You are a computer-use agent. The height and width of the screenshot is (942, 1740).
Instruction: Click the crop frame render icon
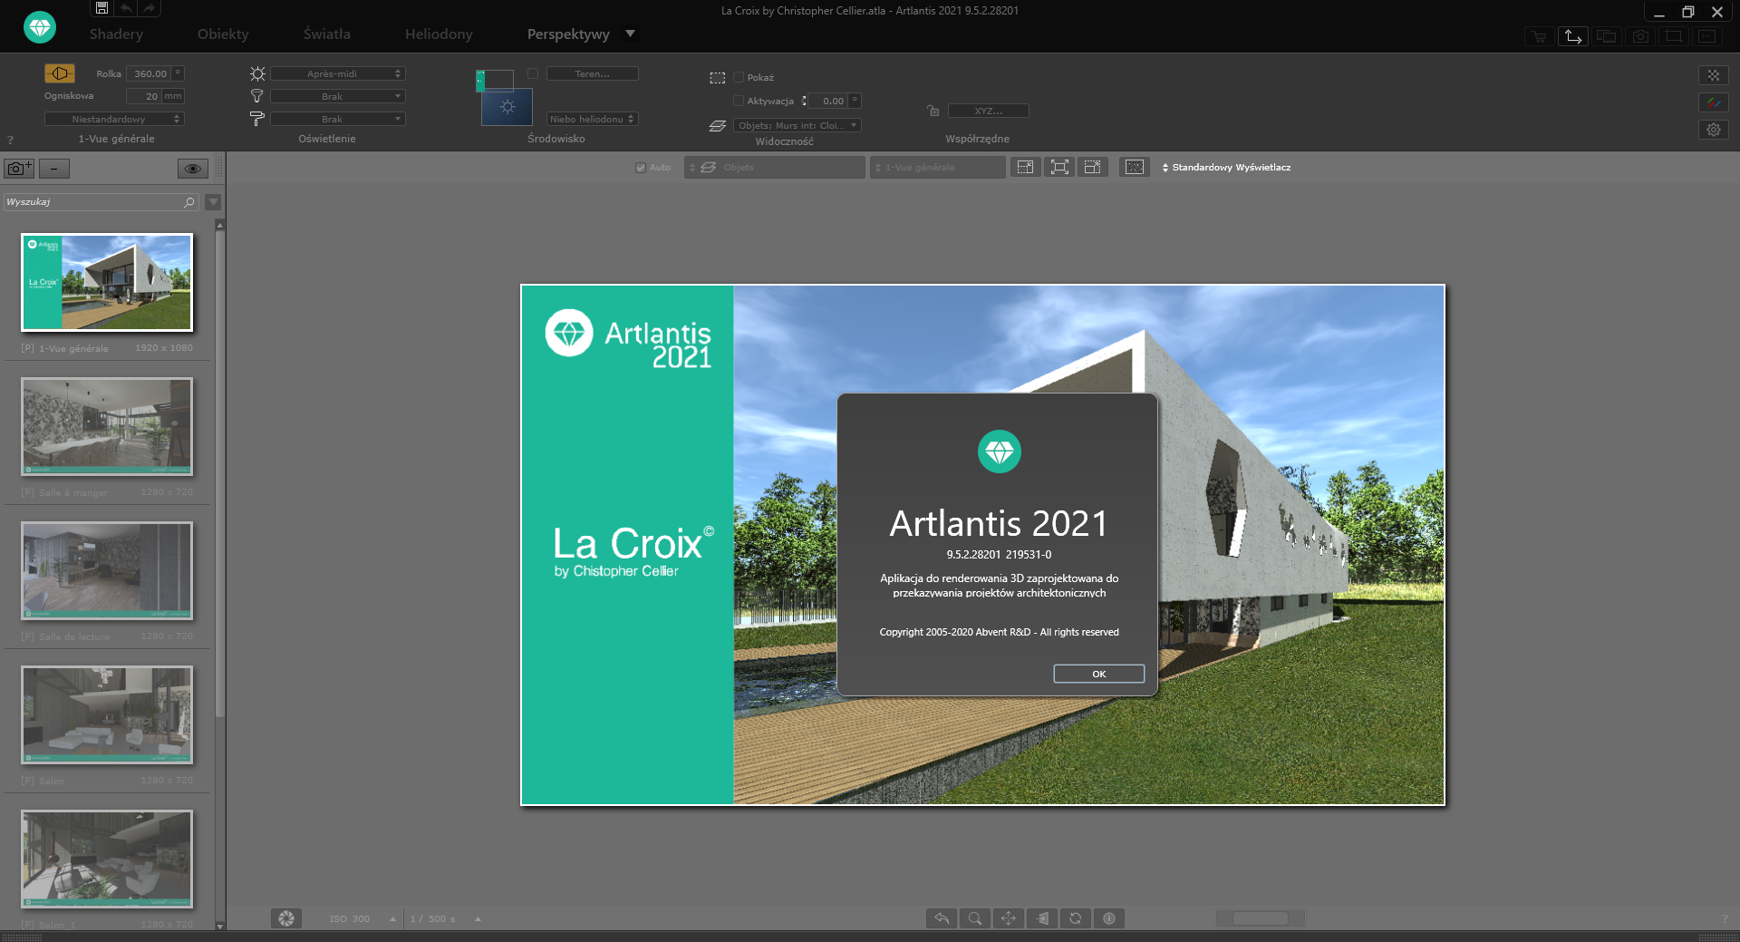(x=1674, y=36)
